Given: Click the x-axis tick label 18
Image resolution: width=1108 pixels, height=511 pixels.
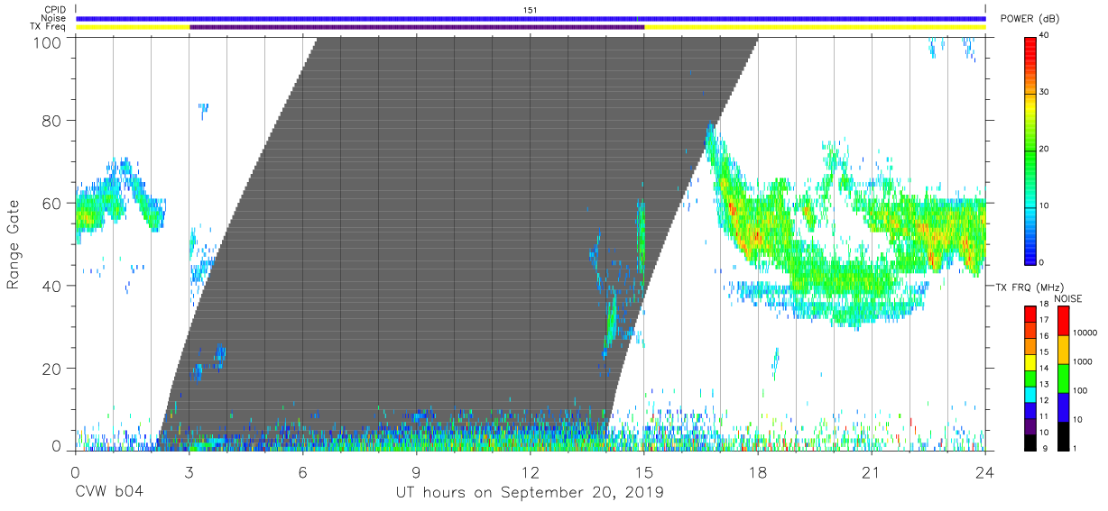Looking at the screenshot, I should point(757,471).
